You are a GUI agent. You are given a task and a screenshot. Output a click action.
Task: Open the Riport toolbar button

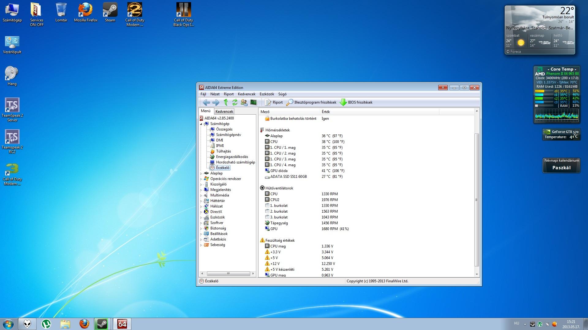[x=274, y=102]
